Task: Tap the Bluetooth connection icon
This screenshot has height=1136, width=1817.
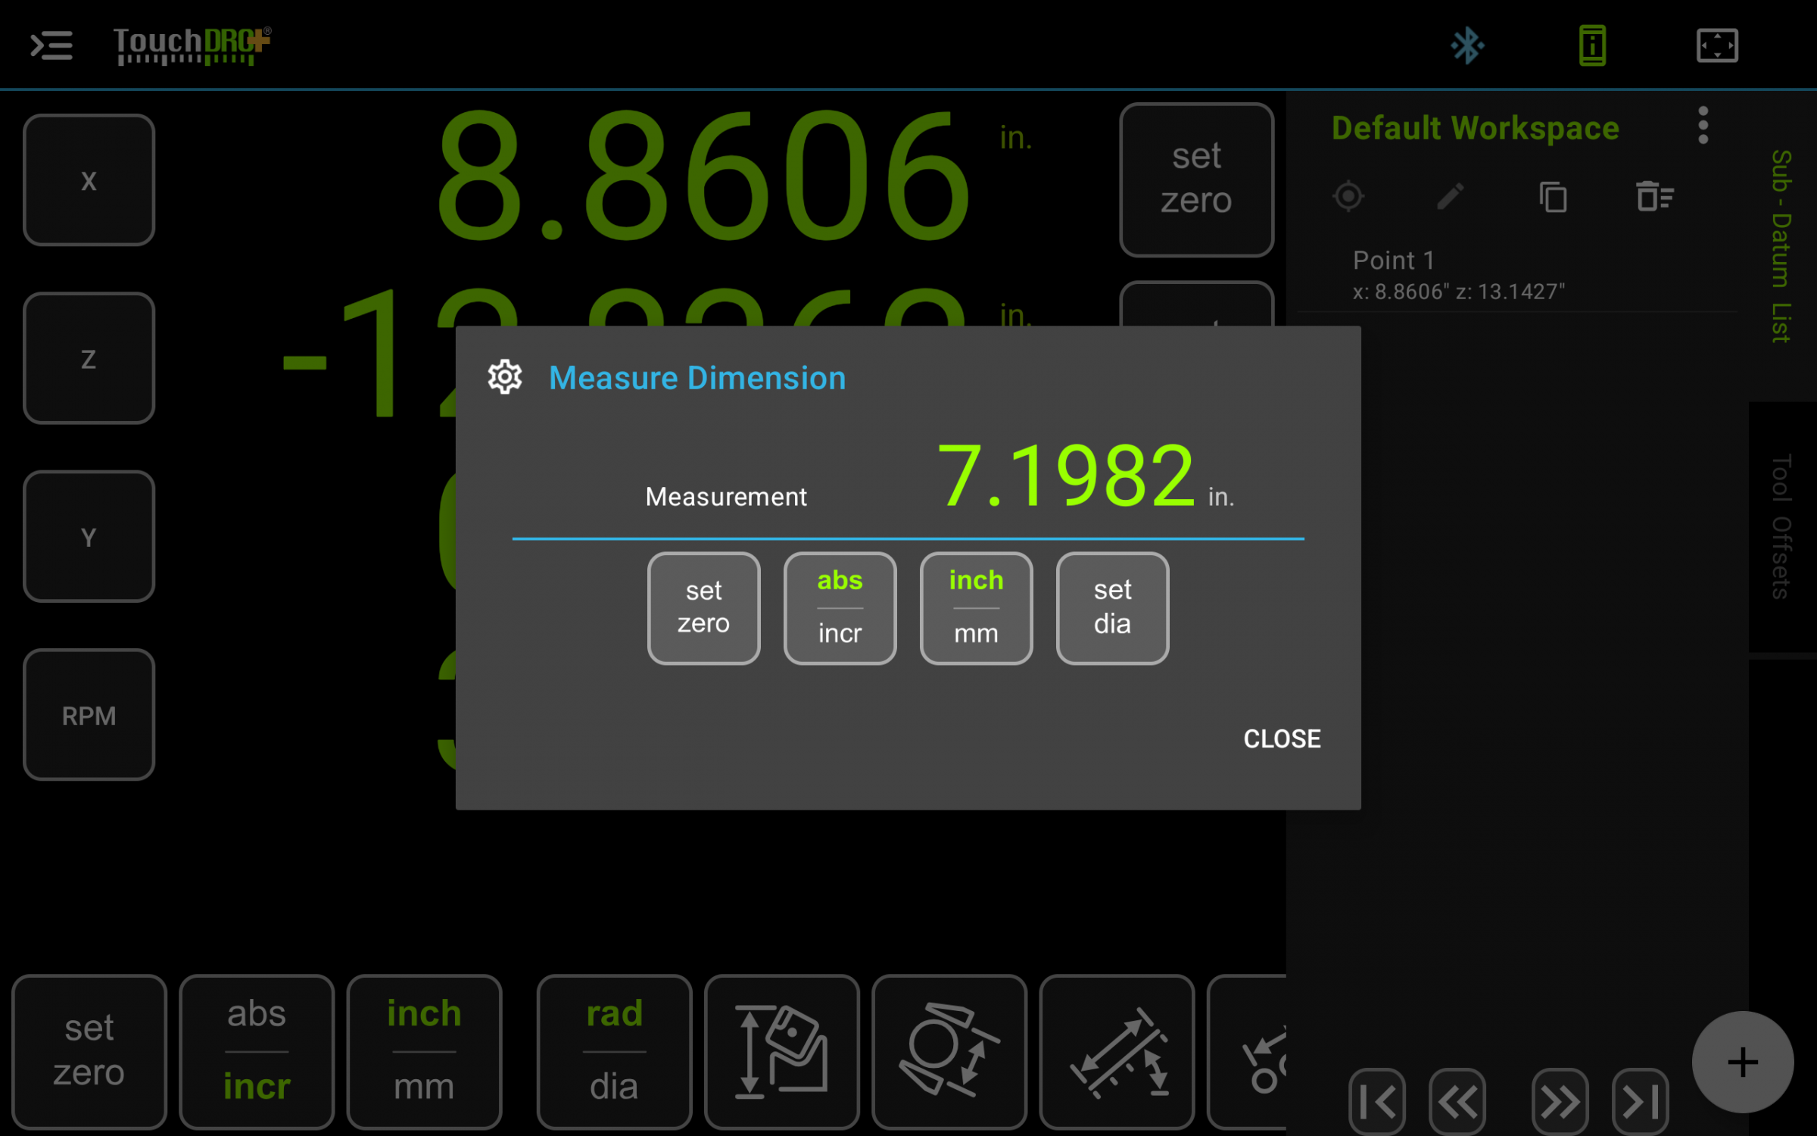Action: tap(1467, 45)
